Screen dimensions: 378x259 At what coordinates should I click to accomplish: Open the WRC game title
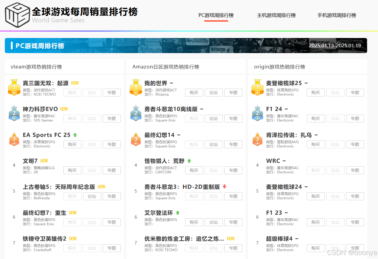[273, 161]
